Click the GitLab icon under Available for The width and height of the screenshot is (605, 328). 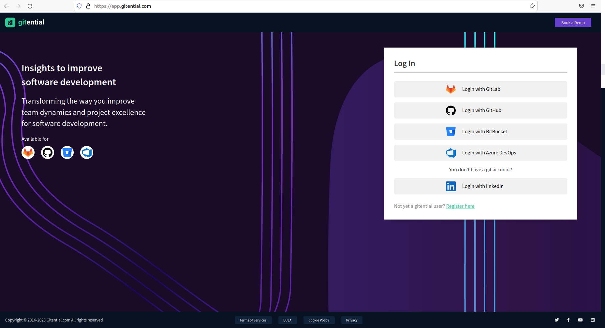28,152
